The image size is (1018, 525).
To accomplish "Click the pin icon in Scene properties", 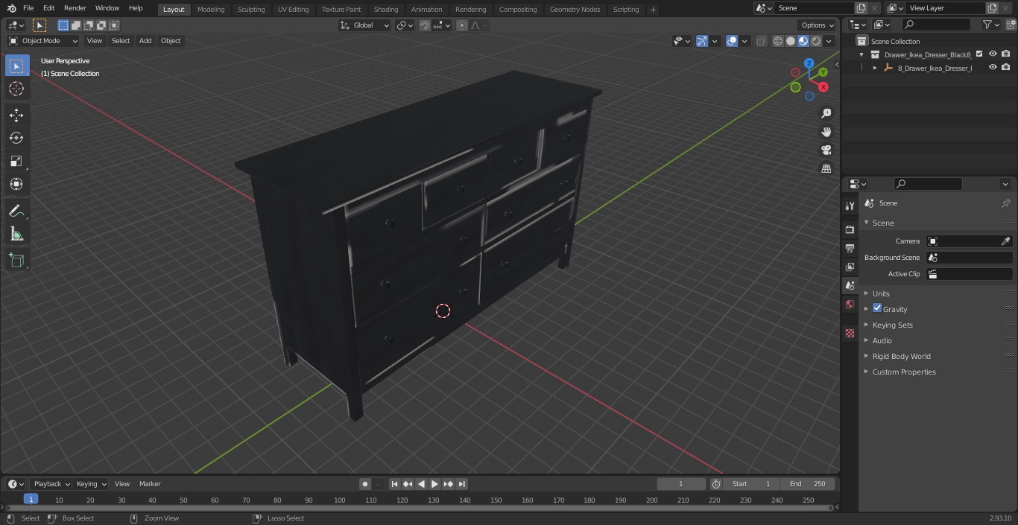I will tap(1005, 203).
